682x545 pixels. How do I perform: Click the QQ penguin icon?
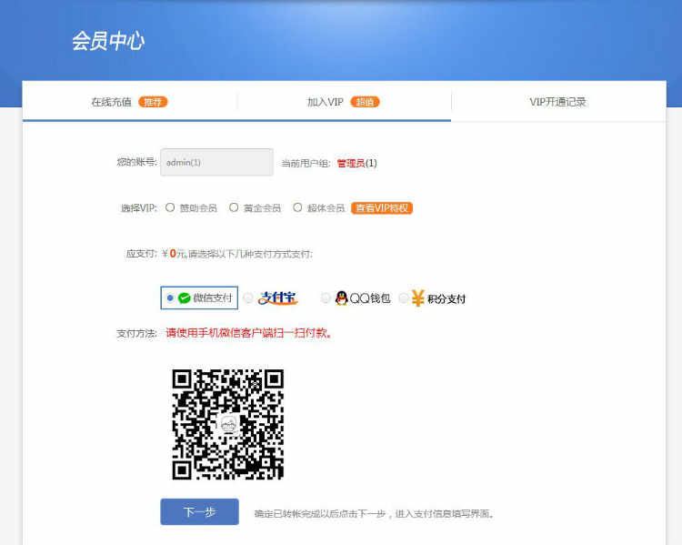341,298
